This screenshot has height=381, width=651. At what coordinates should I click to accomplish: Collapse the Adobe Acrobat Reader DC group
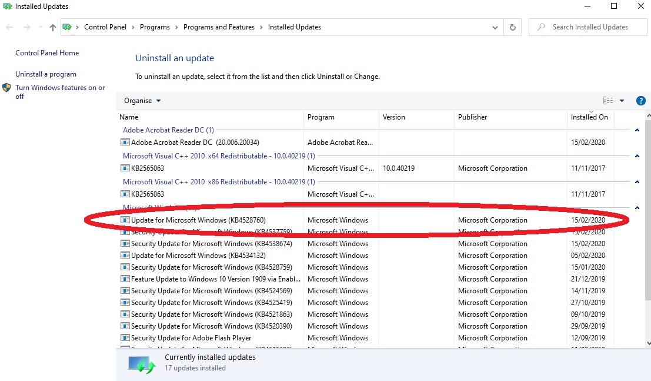pos(637,130)
